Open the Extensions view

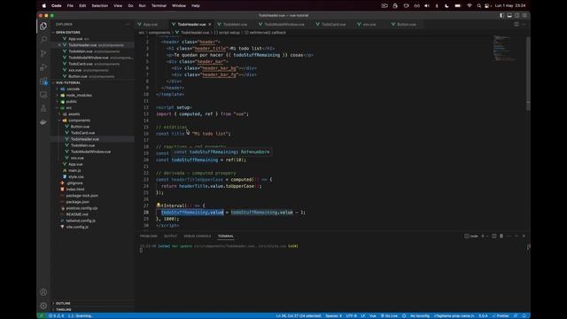tap(43, 81)
